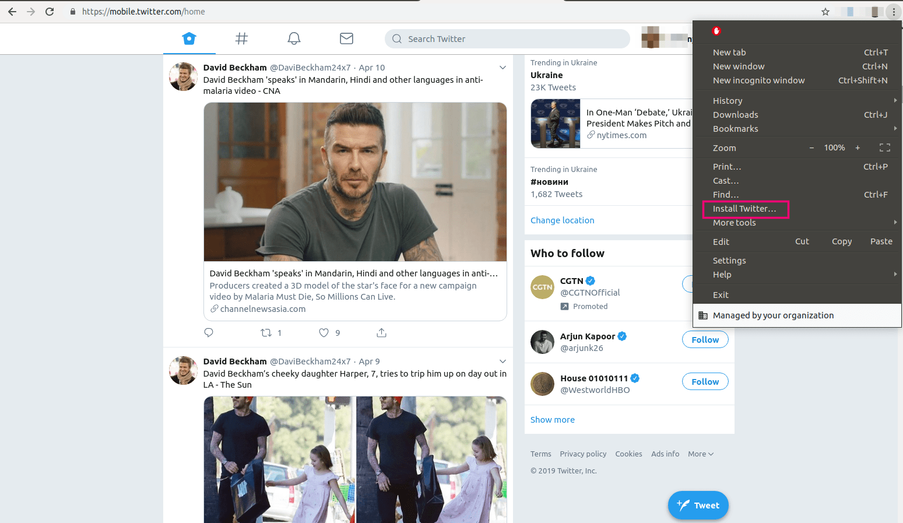Click the Change location link
The width and height of the screenshot is (903, 523).
click(x=562, y=220)
